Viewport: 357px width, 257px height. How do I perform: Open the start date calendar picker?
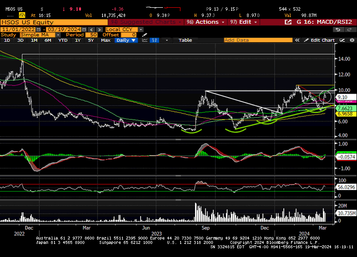38,30
